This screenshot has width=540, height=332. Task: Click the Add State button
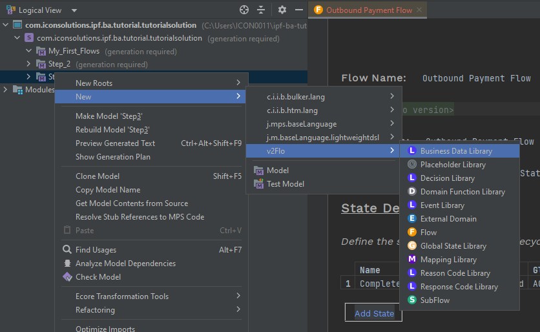click(374, 313)
